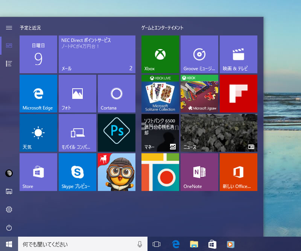Launch the PicsArt colorful camera tile

[x=160, y=172]
